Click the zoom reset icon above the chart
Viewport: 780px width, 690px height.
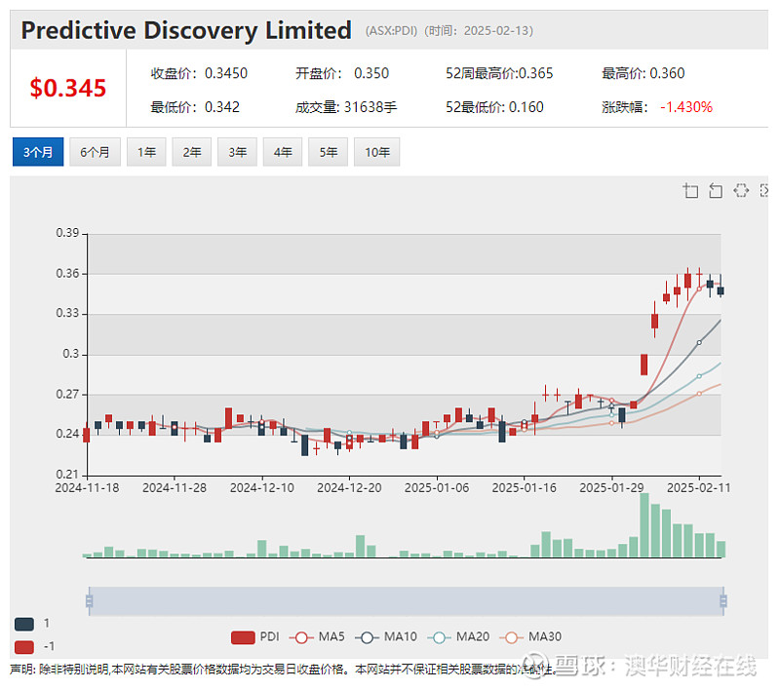(x=716, y=190)
